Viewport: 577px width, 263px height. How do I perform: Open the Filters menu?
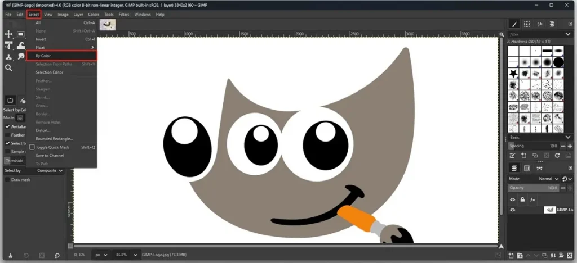(x=124, y=14)
